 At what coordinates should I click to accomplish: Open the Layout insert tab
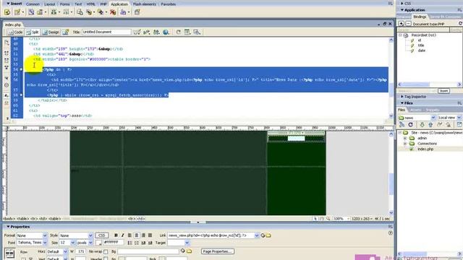[x=50, y=4]
